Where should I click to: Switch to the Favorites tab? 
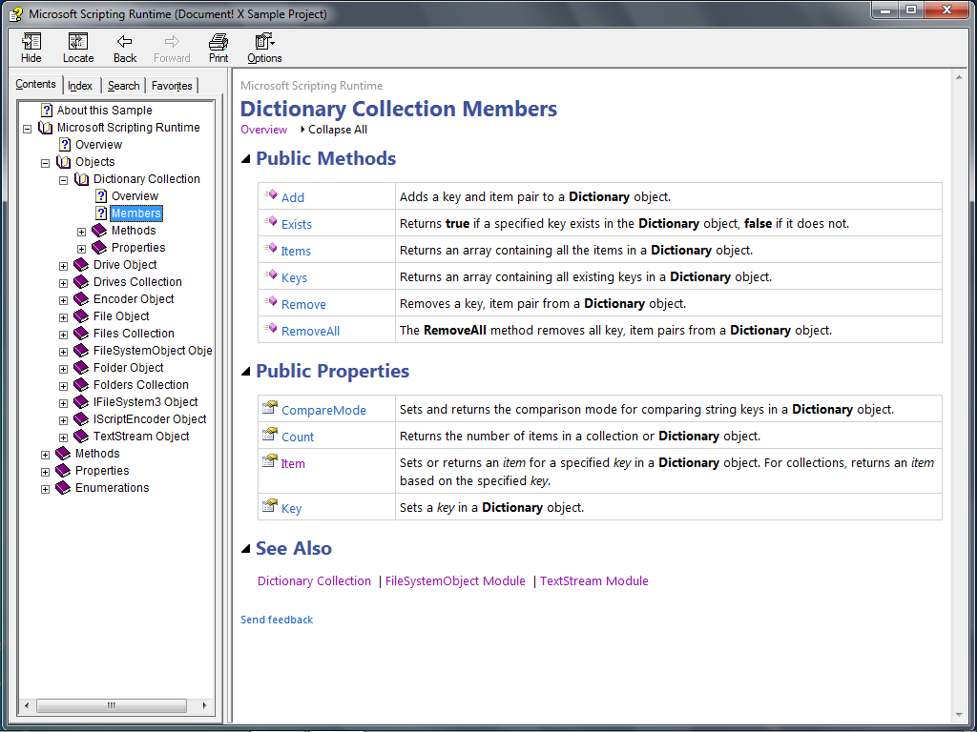coord(172,86)
